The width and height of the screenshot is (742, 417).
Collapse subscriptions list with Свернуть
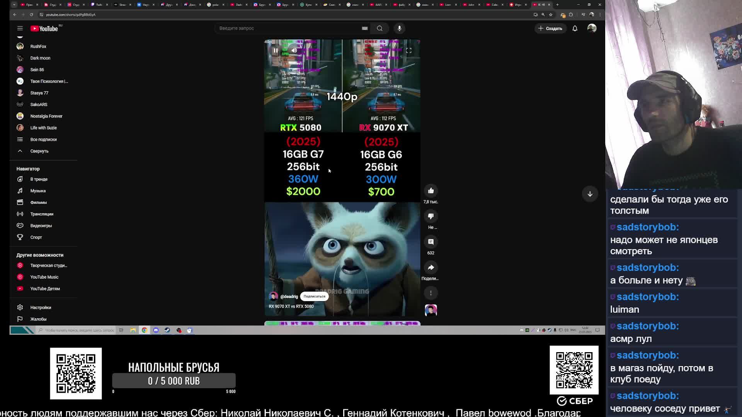point(39,151)
